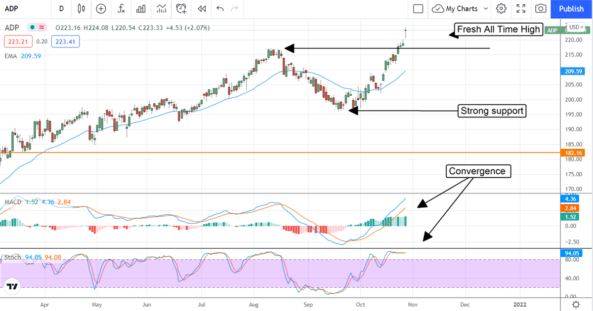Expand the My Charts dropdown arrow
Image resolution: width=593 pixels, height=311 pixels.
pos(485,8)
